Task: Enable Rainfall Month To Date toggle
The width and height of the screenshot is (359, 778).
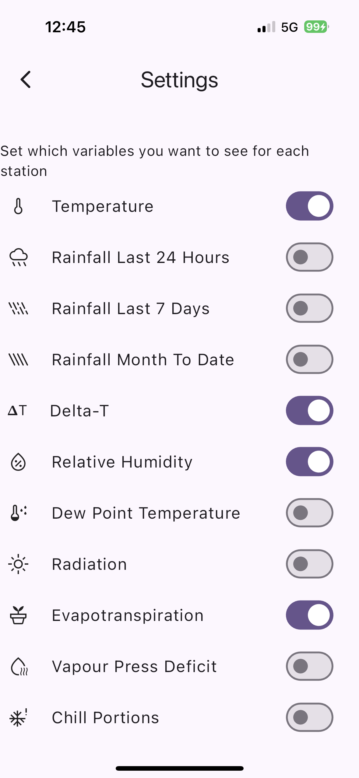Action: click(309, 359)
